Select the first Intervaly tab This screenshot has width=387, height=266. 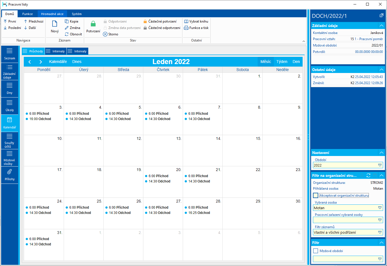point(55,51)
